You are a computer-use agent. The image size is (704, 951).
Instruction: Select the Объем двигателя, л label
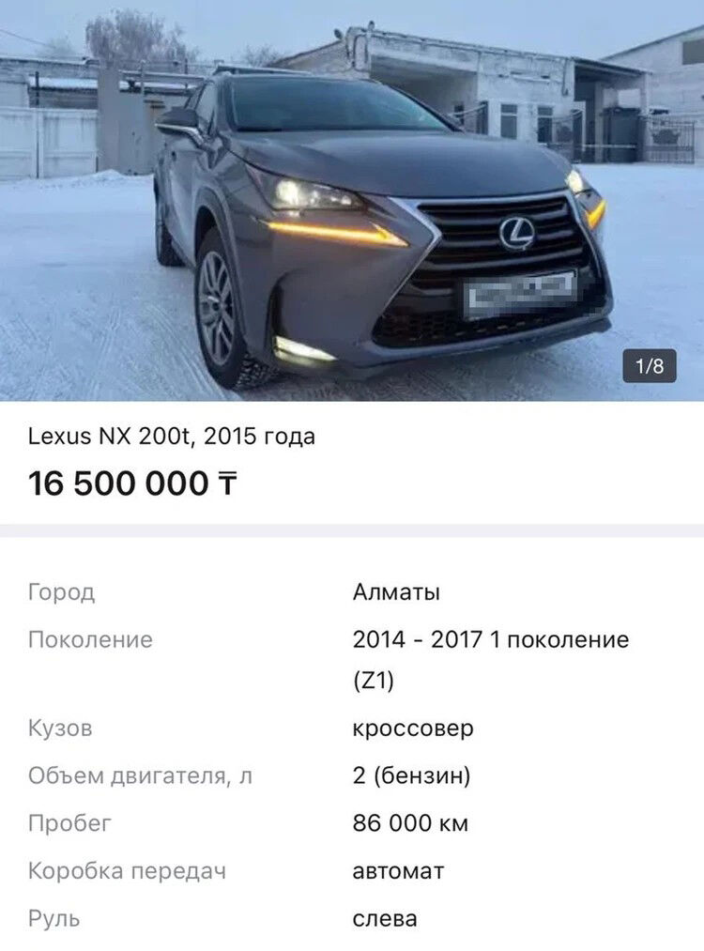click(140, 775)
